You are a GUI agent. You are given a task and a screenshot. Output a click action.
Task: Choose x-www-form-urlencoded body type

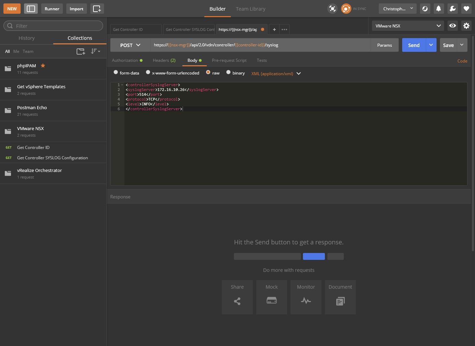148,72
